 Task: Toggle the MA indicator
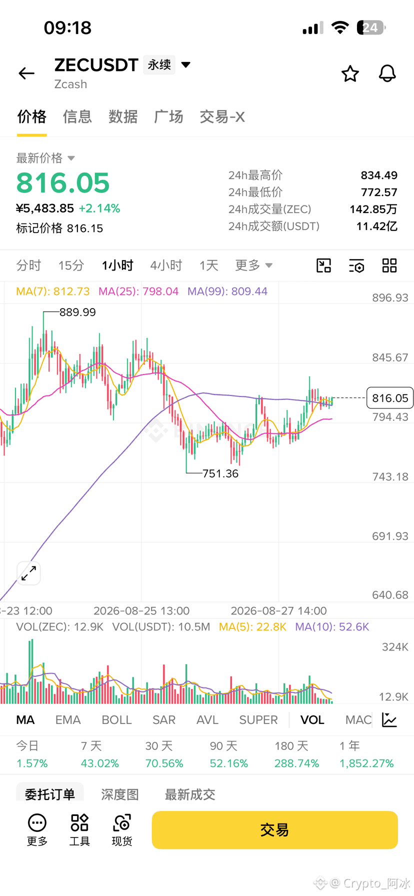(25, 720)
